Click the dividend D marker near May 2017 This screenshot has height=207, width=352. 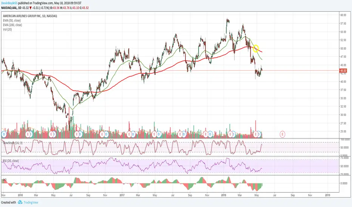coord(159,134)
